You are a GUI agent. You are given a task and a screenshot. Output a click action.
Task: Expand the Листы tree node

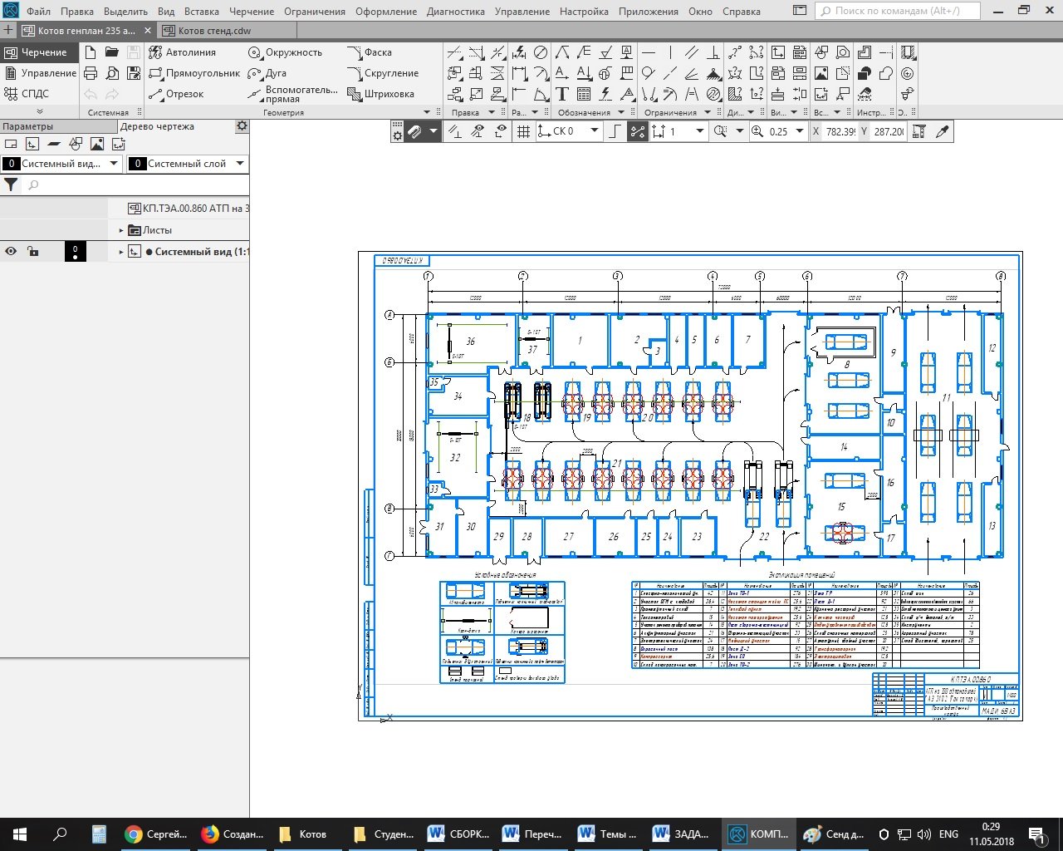pyautogui.click(x=121, y=230)
